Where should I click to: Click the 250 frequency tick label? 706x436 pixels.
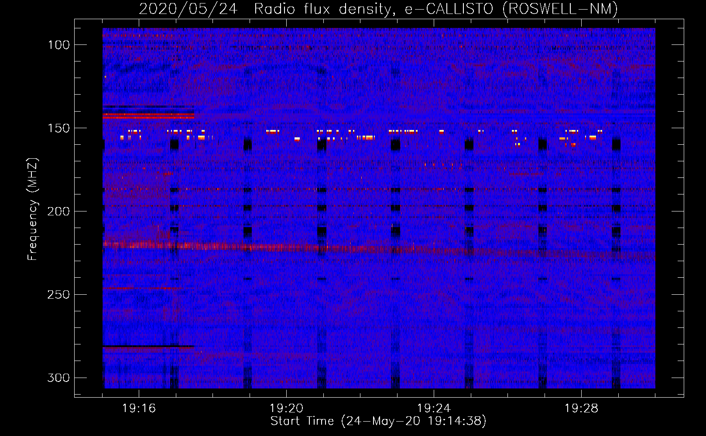coord(58,295)
